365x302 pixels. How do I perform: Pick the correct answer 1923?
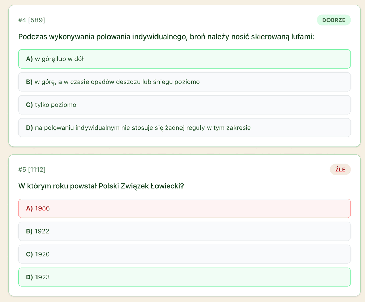tap(184, 277)
